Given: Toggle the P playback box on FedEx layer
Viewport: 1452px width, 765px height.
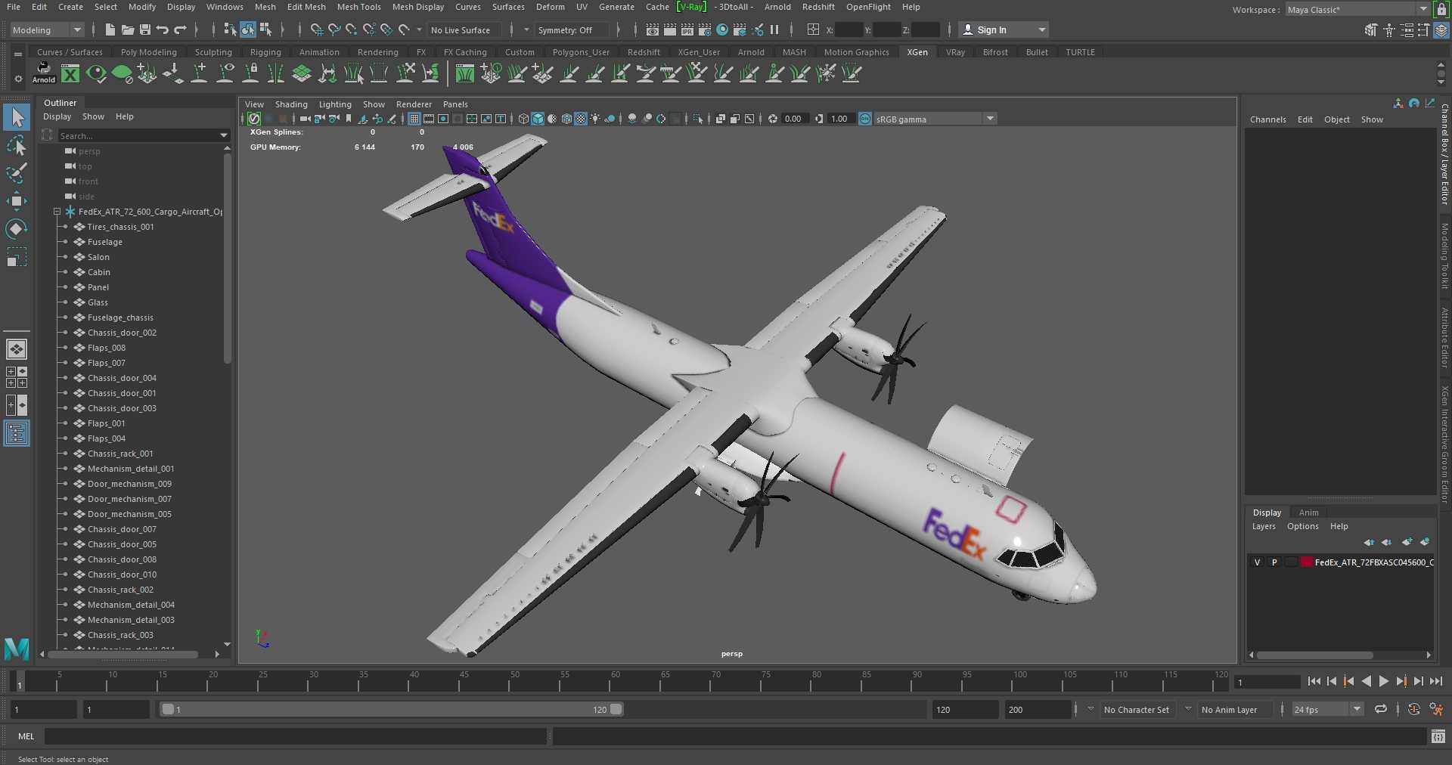Looking at the screenshot, I should pyautogui.click(x=1274, y=562).
